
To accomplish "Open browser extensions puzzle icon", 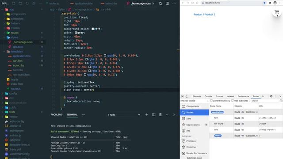I will point(270,3).
